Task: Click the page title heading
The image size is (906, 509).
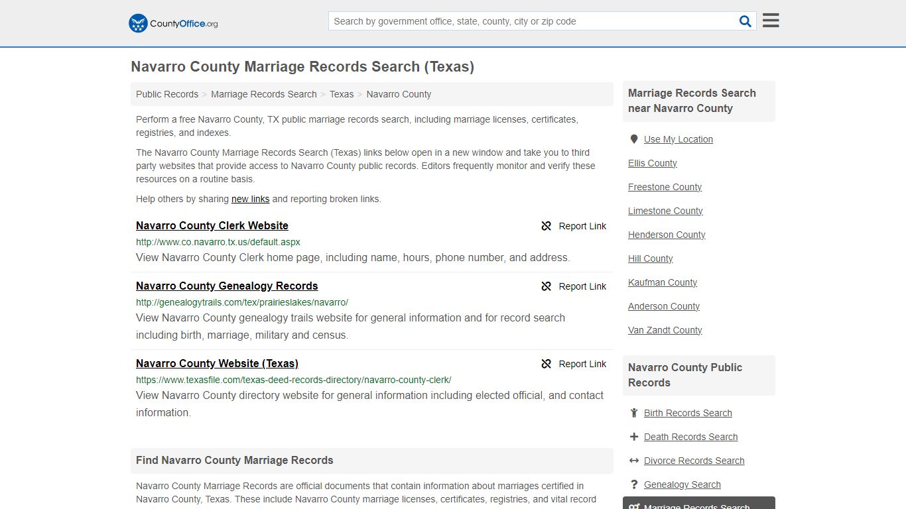Action: [302, 66]
